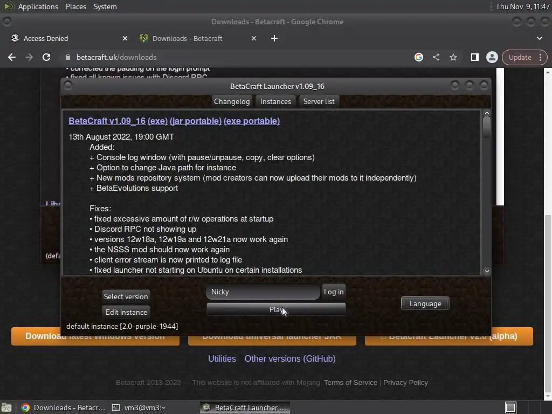Open the (exe) download link
Viewport: 552px width, 414px height.
[157, 121]
